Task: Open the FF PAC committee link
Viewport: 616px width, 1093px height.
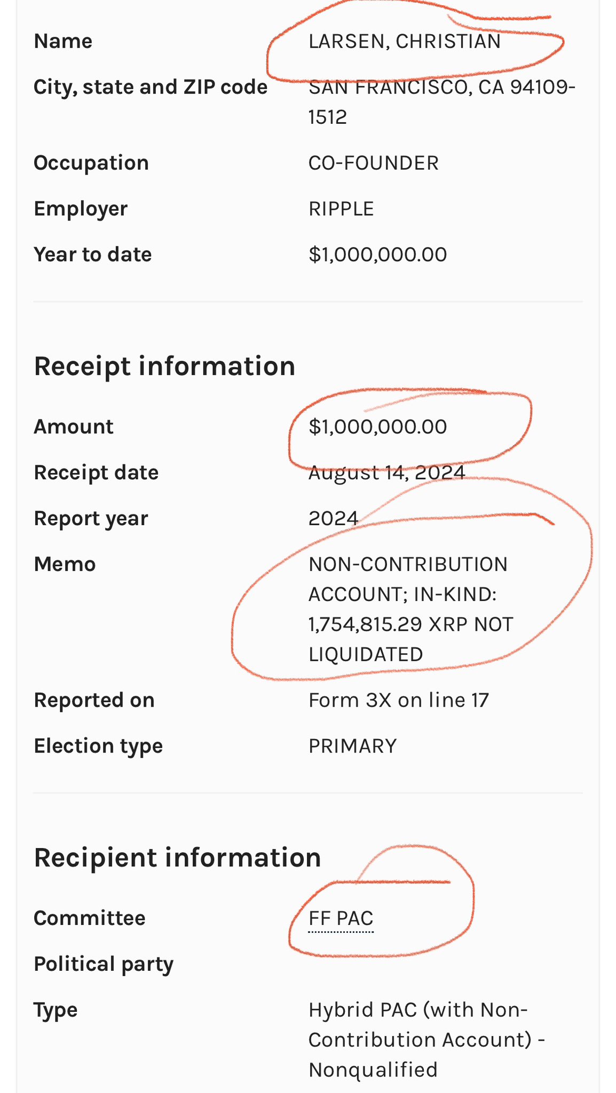Action: 341,918
